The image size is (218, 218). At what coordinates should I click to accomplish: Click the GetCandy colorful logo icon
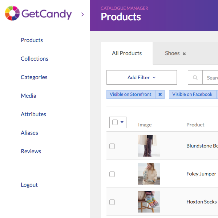pos(12,13)
